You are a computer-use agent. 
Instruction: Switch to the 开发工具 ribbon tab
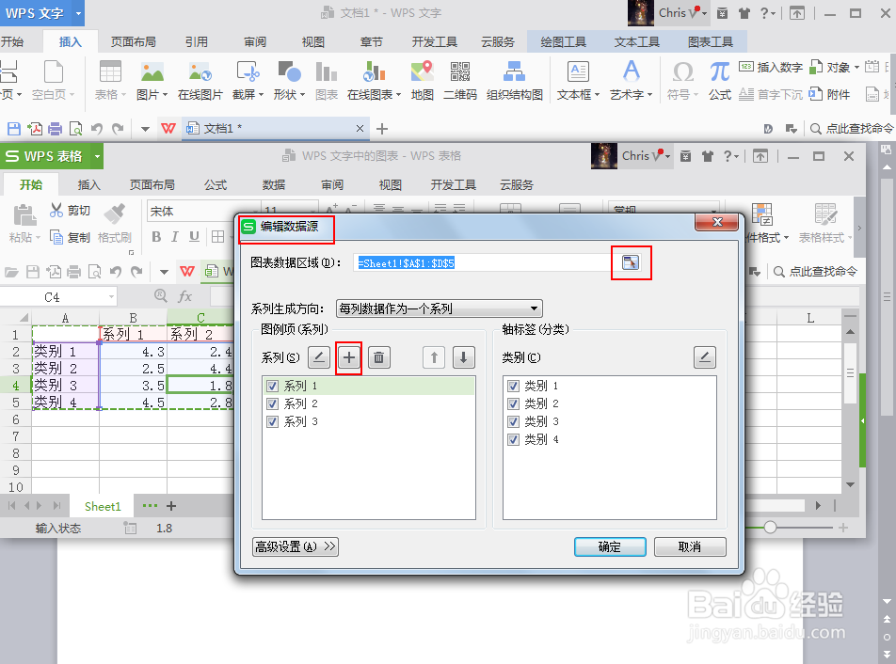(x=453, y=184)
